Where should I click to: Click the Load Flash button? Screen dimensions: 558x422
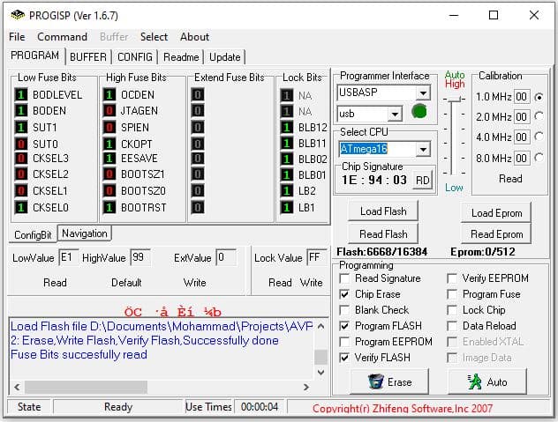(383, 212)
